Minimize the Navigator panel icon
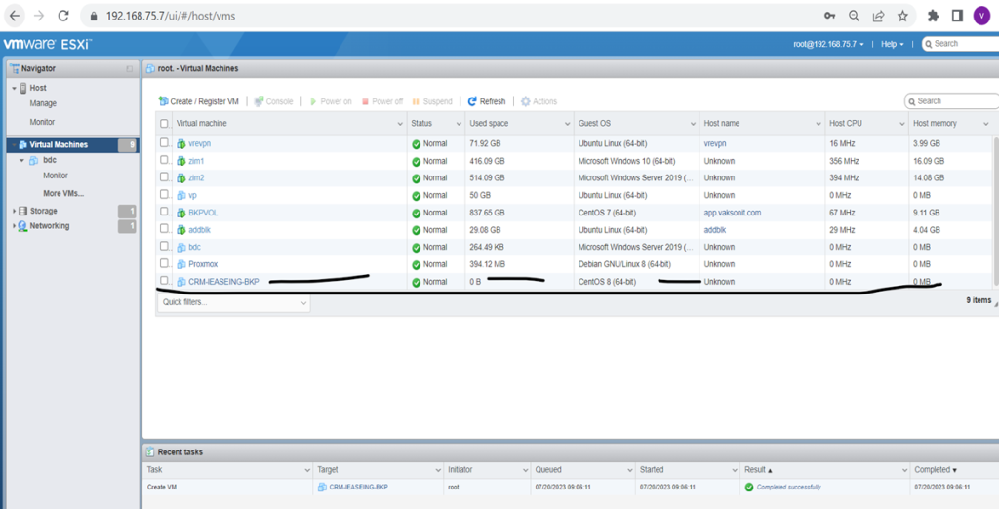The image size is (999, 509). coord(129,69)
